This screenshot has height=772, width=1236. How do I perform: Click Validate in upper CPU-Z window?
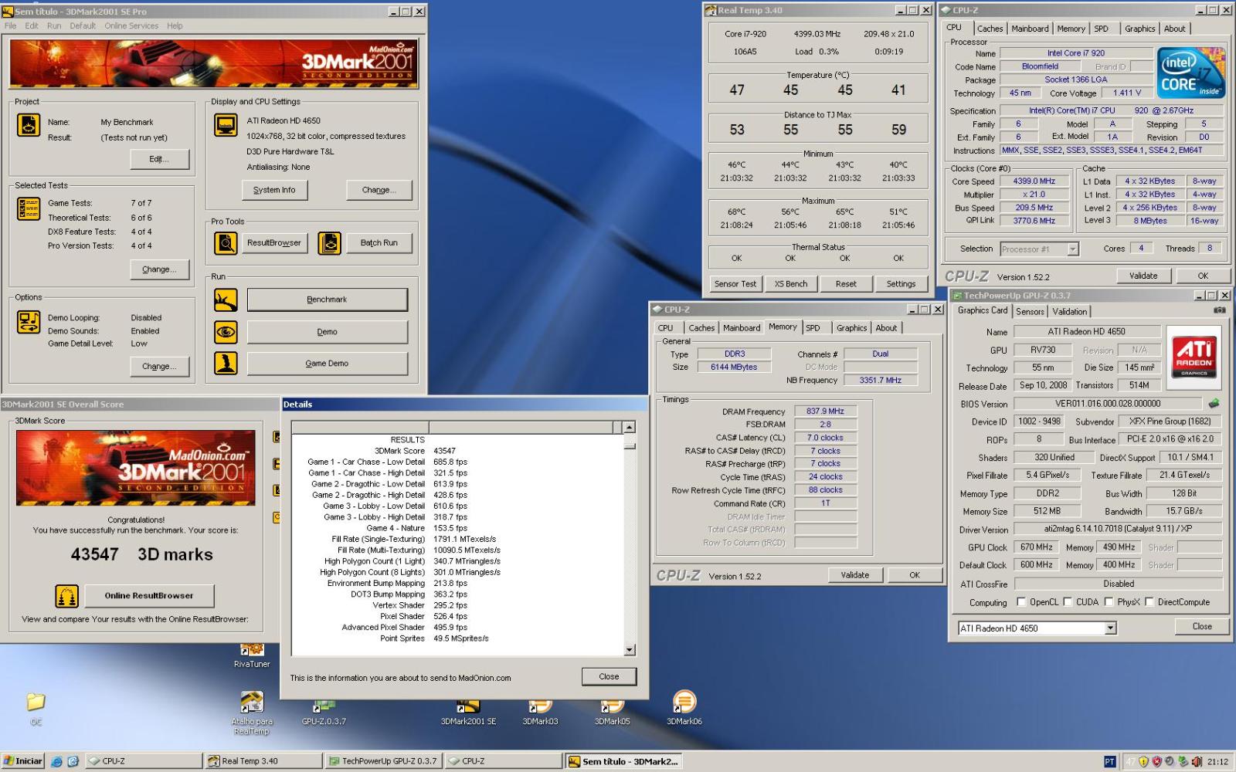pyautogui.click(x=1143, y=276)
